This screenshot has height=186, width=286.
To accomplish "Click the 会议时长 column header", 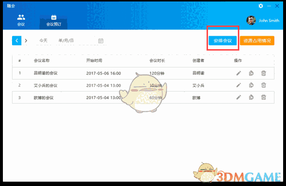I will (x=157, y=61).
